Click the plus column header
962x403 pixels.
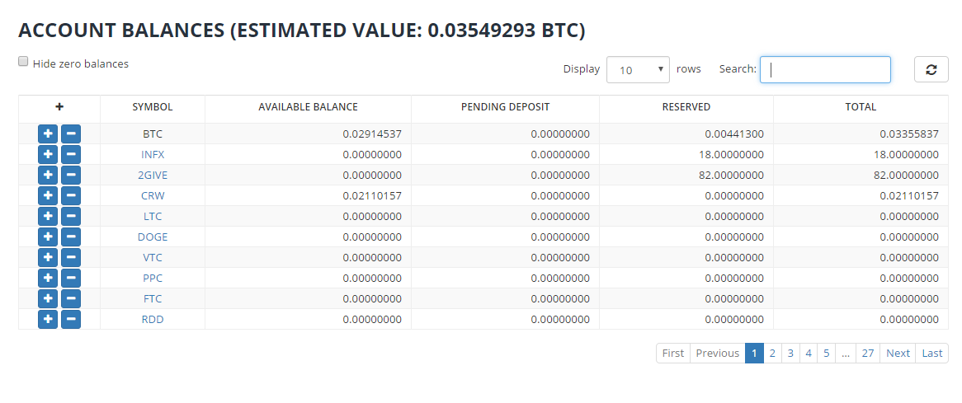[x=59, y=107]
